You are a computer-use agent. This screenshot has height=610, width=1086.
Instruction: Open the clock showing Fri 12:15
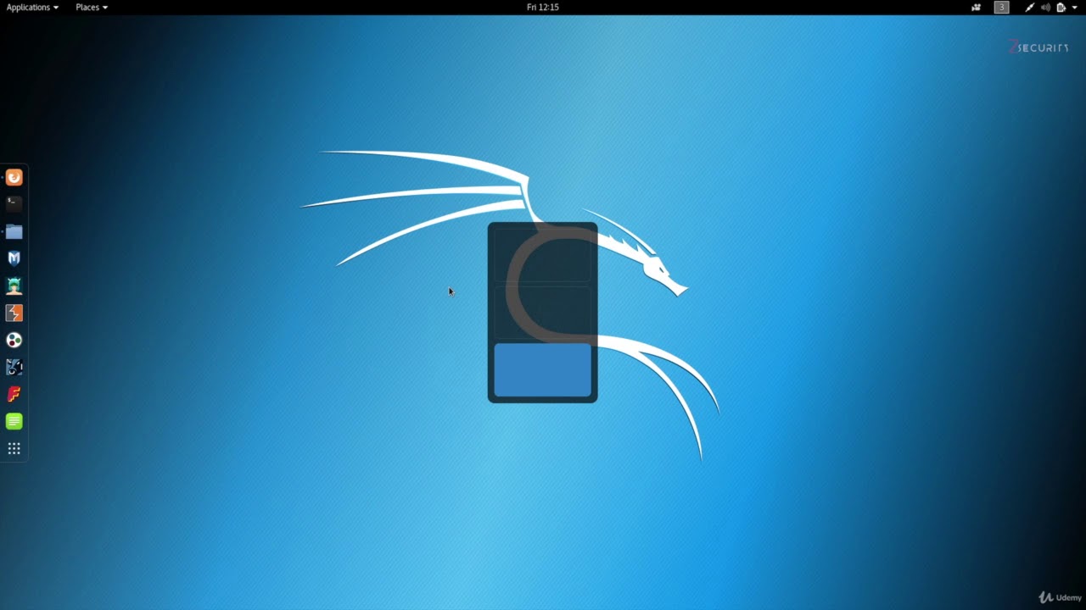[543, 7]
